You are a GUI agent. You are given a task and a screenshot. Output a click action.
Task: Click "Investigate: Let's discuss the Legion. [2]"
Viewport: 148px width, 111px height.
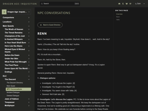[x=59, y=83]
